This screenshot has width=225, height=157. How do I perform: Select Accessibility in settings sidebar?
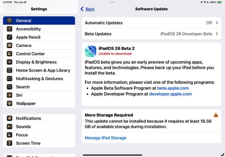39,29
